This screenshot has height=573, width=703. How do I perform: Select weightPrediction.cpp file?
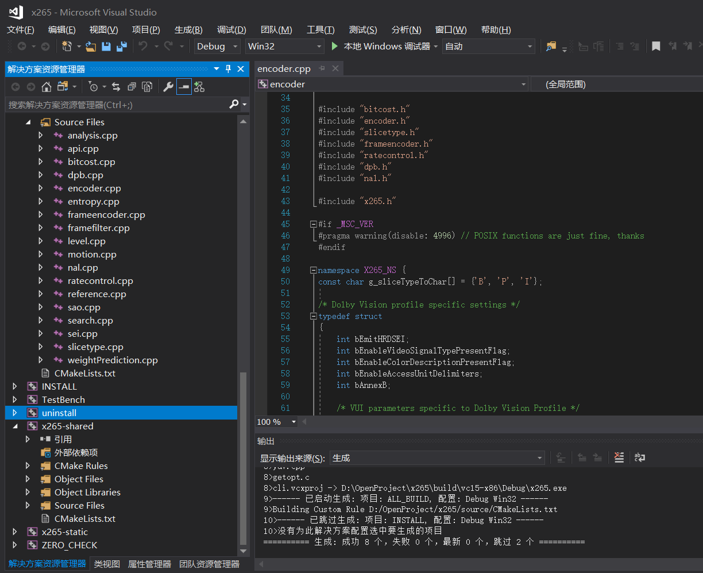click(113, 360)
